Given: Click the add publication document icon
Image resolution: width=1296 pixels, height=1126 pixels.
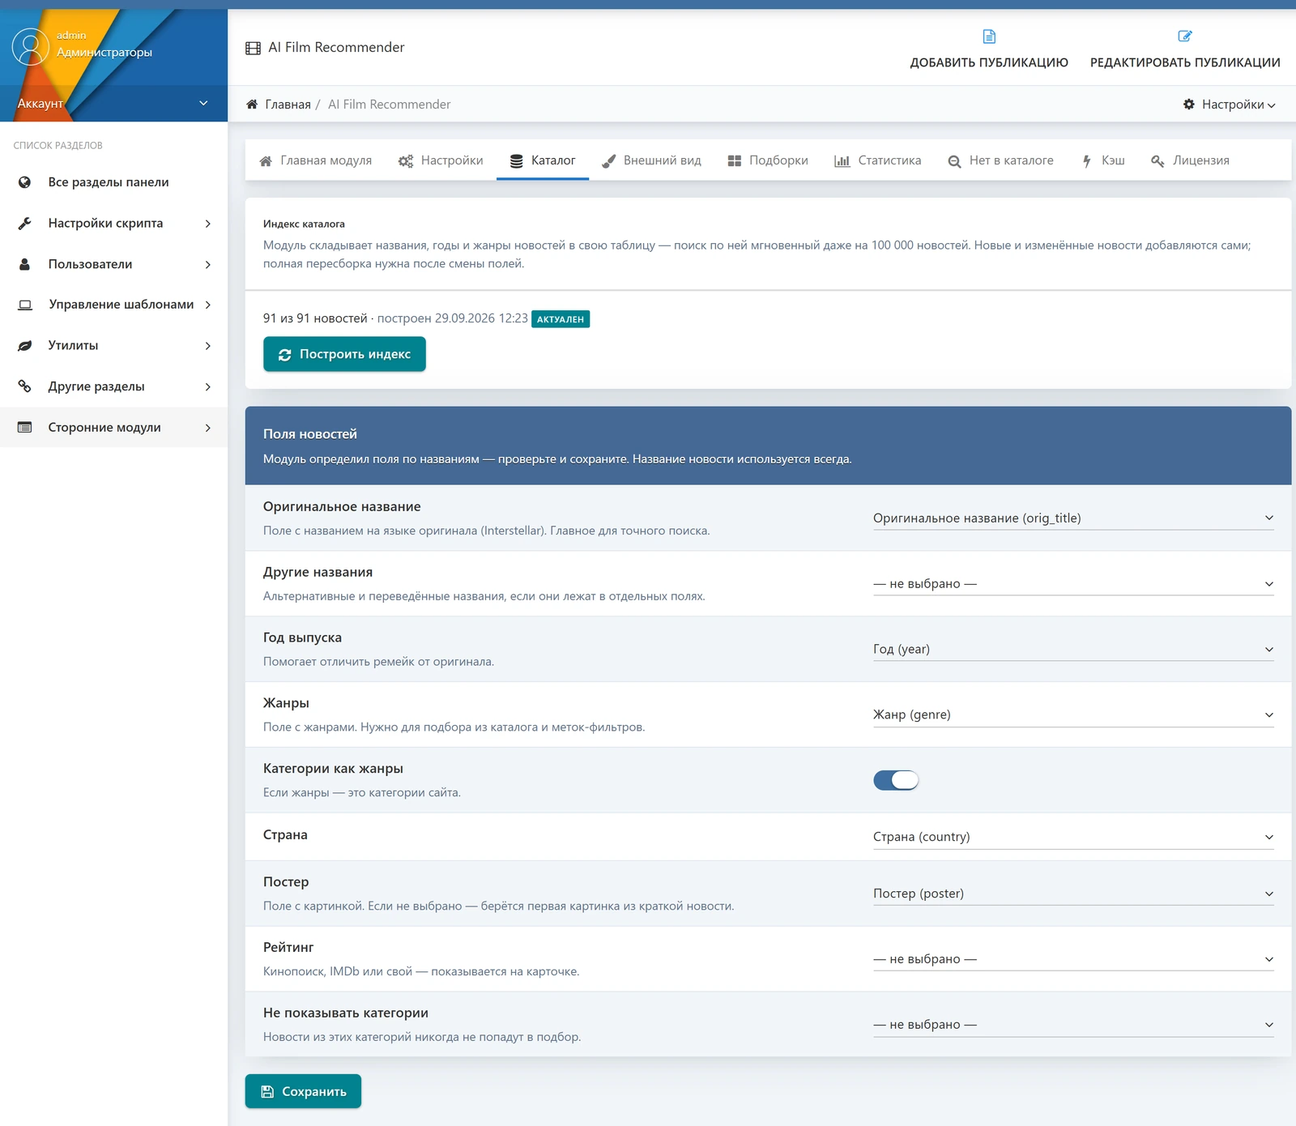Looking at the screenshot, I should click(x=989, y=36).
